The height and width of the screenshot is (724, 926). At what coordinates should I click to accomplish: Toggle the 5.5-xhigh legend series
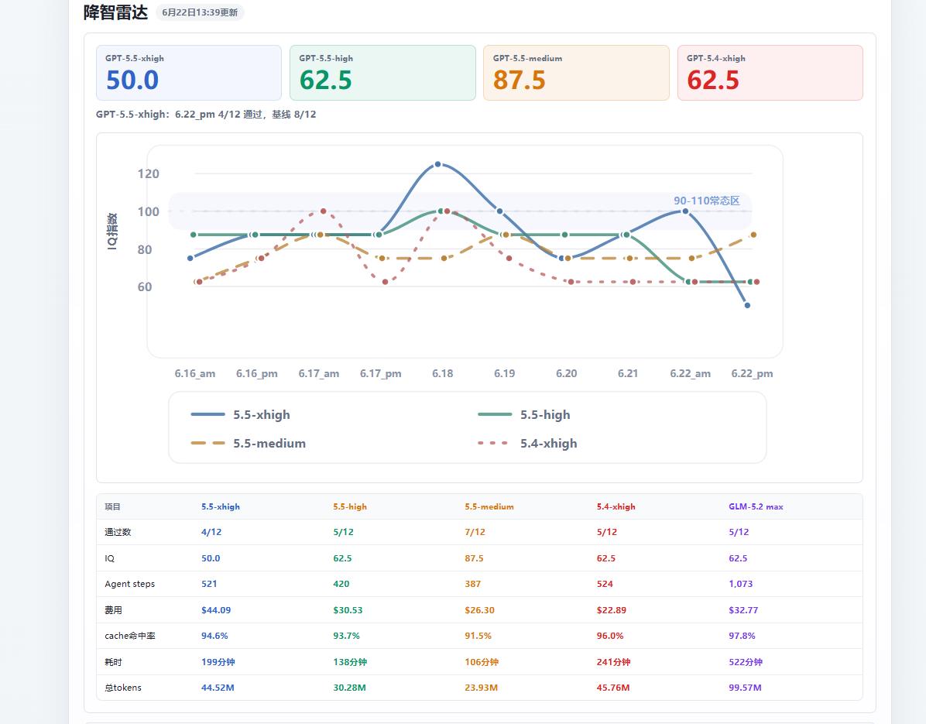240,414
